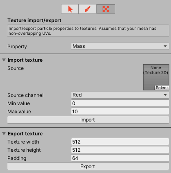Open the Source channel dropdown showing Red
This screenshot has width=171, height=173.
tap(120, 95)
